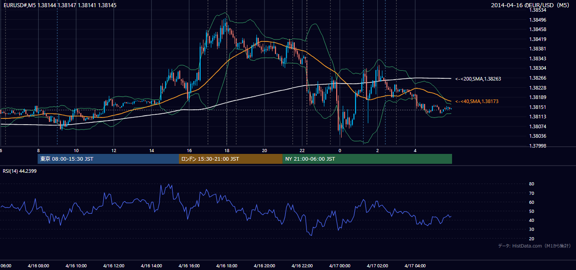
Task: Click the RSI 20 level label
Action: point(532,238)
